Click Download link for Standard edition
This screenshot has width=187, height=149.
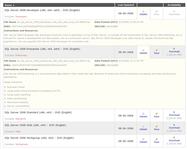point(174,115)
